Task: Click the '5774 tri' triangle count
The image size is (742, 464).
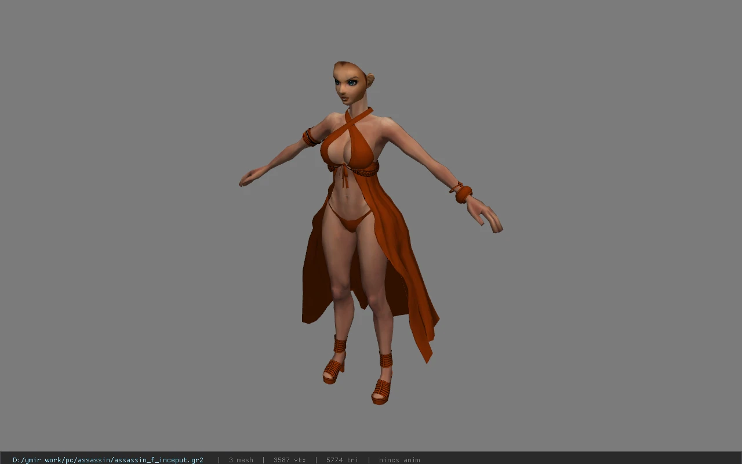Action: (x=342, y=460)
